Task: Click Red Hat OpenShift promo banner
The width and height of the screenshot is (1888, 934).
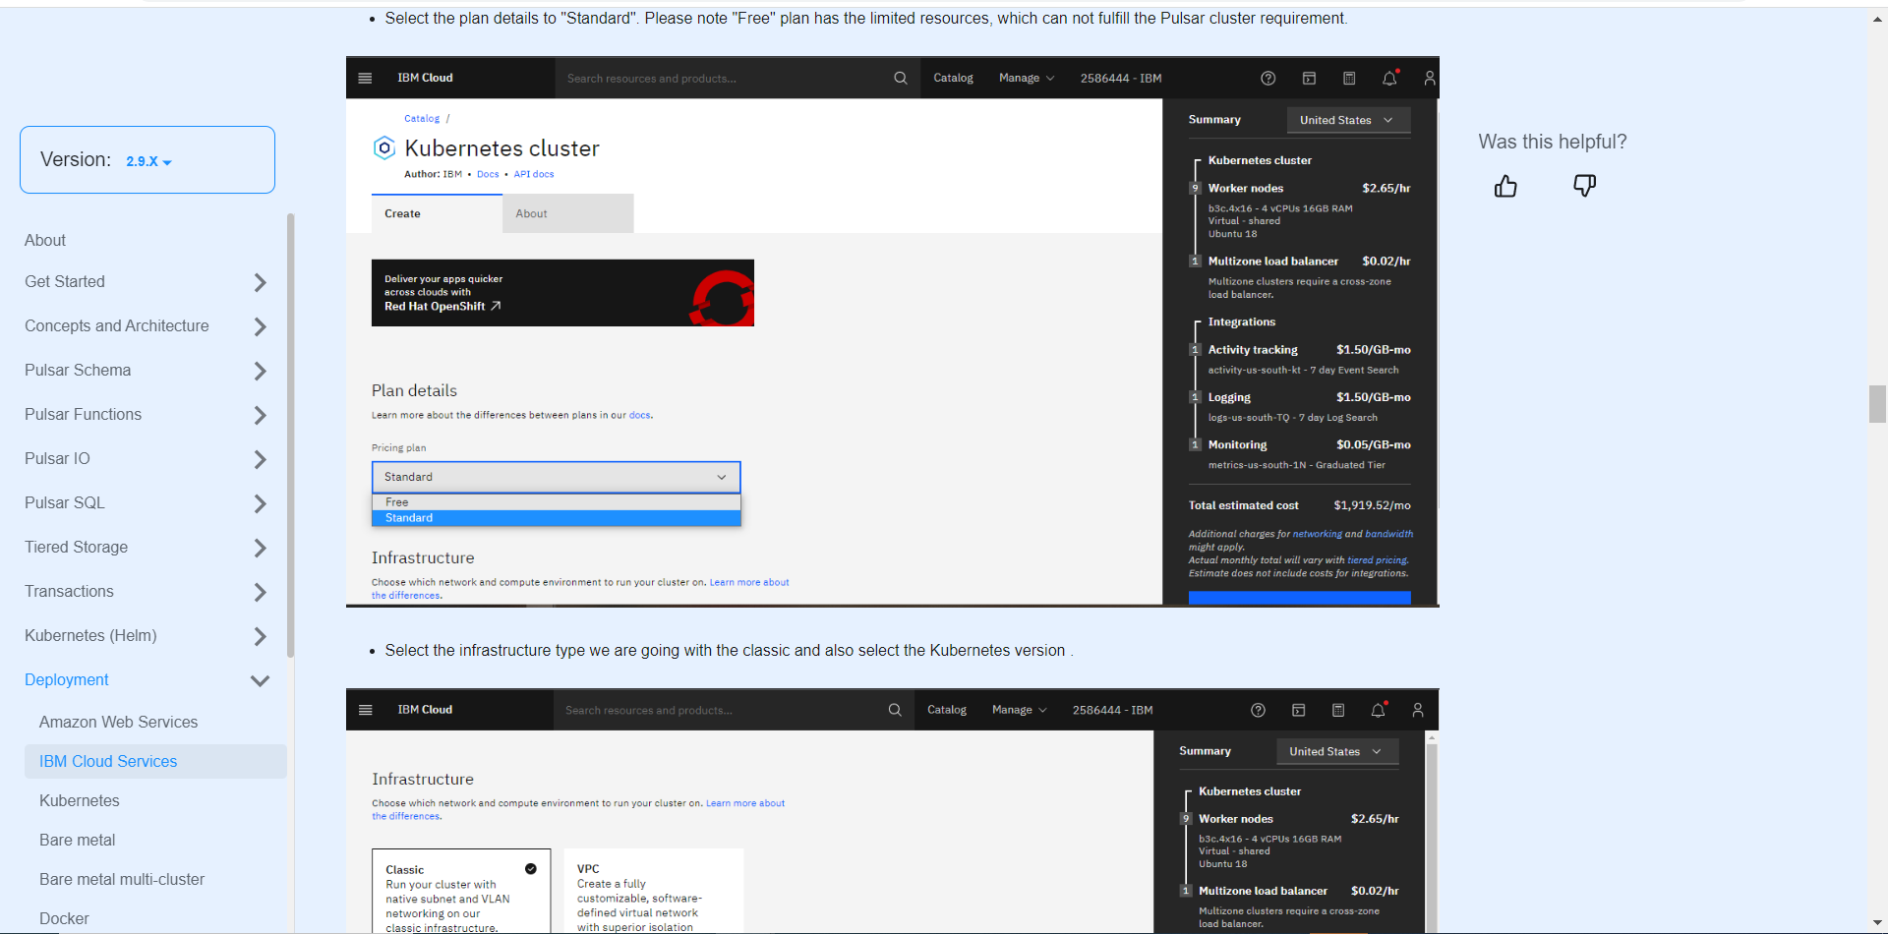Action: 562,293
